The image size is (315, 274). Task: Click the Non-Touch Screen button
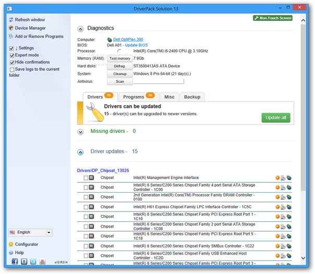pyautogui.click(x=273, y=18)
